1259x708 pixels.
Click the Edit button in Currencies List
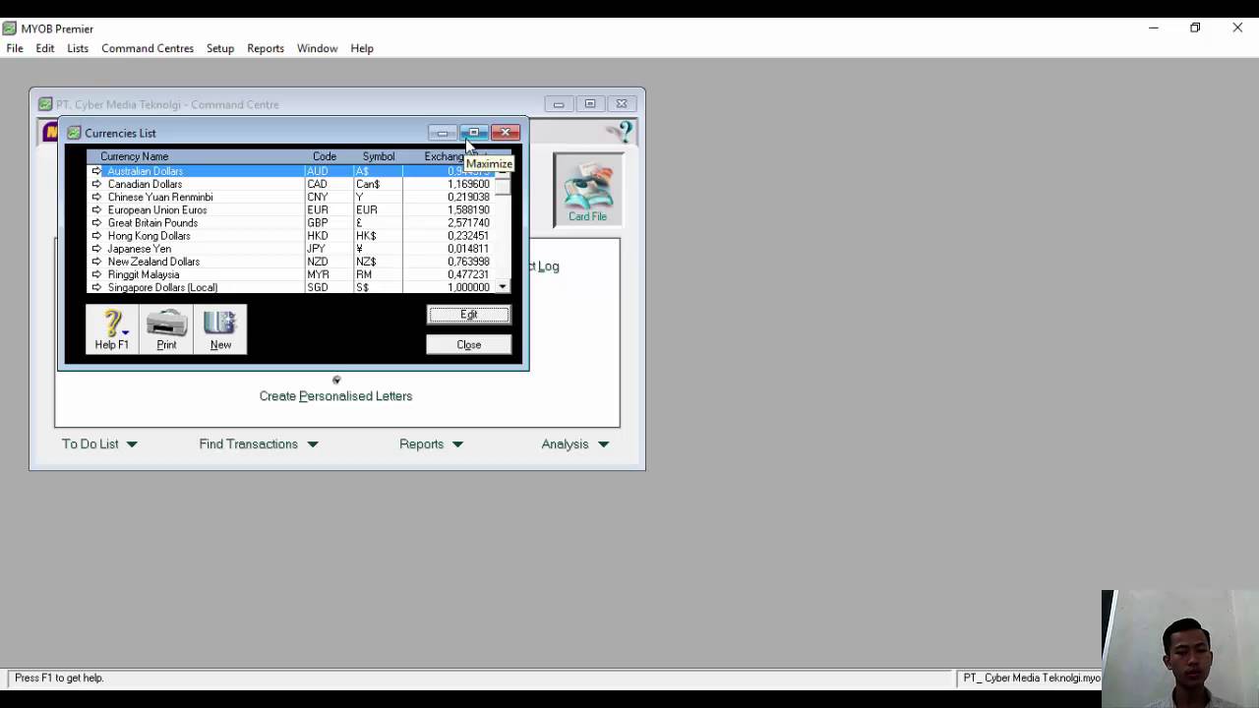pos(469,315)
